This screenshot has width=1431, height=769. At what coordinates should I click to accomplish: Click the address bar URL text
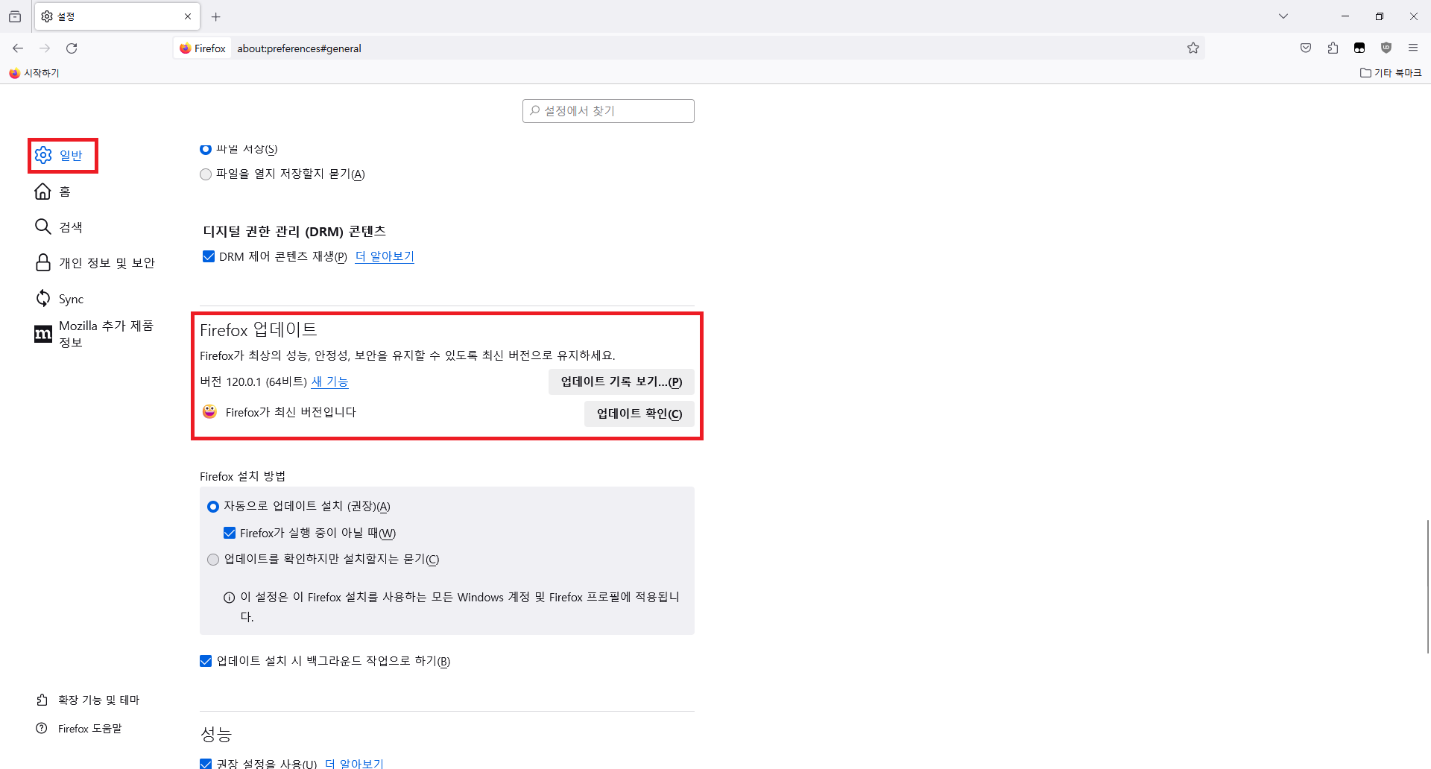[299, 48]
